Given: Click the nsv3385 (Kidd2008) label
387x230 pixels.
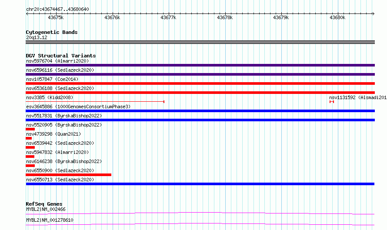Looking at the screenshot, I should coord(50,97).
